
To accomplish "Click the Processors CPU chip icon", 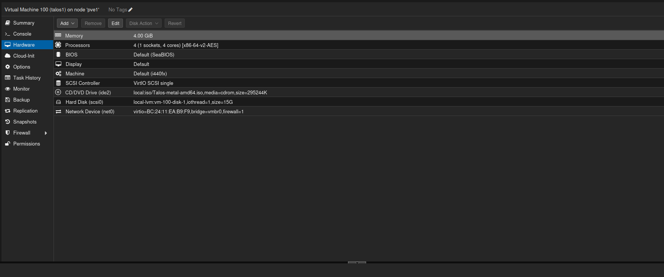I will 58,45.
